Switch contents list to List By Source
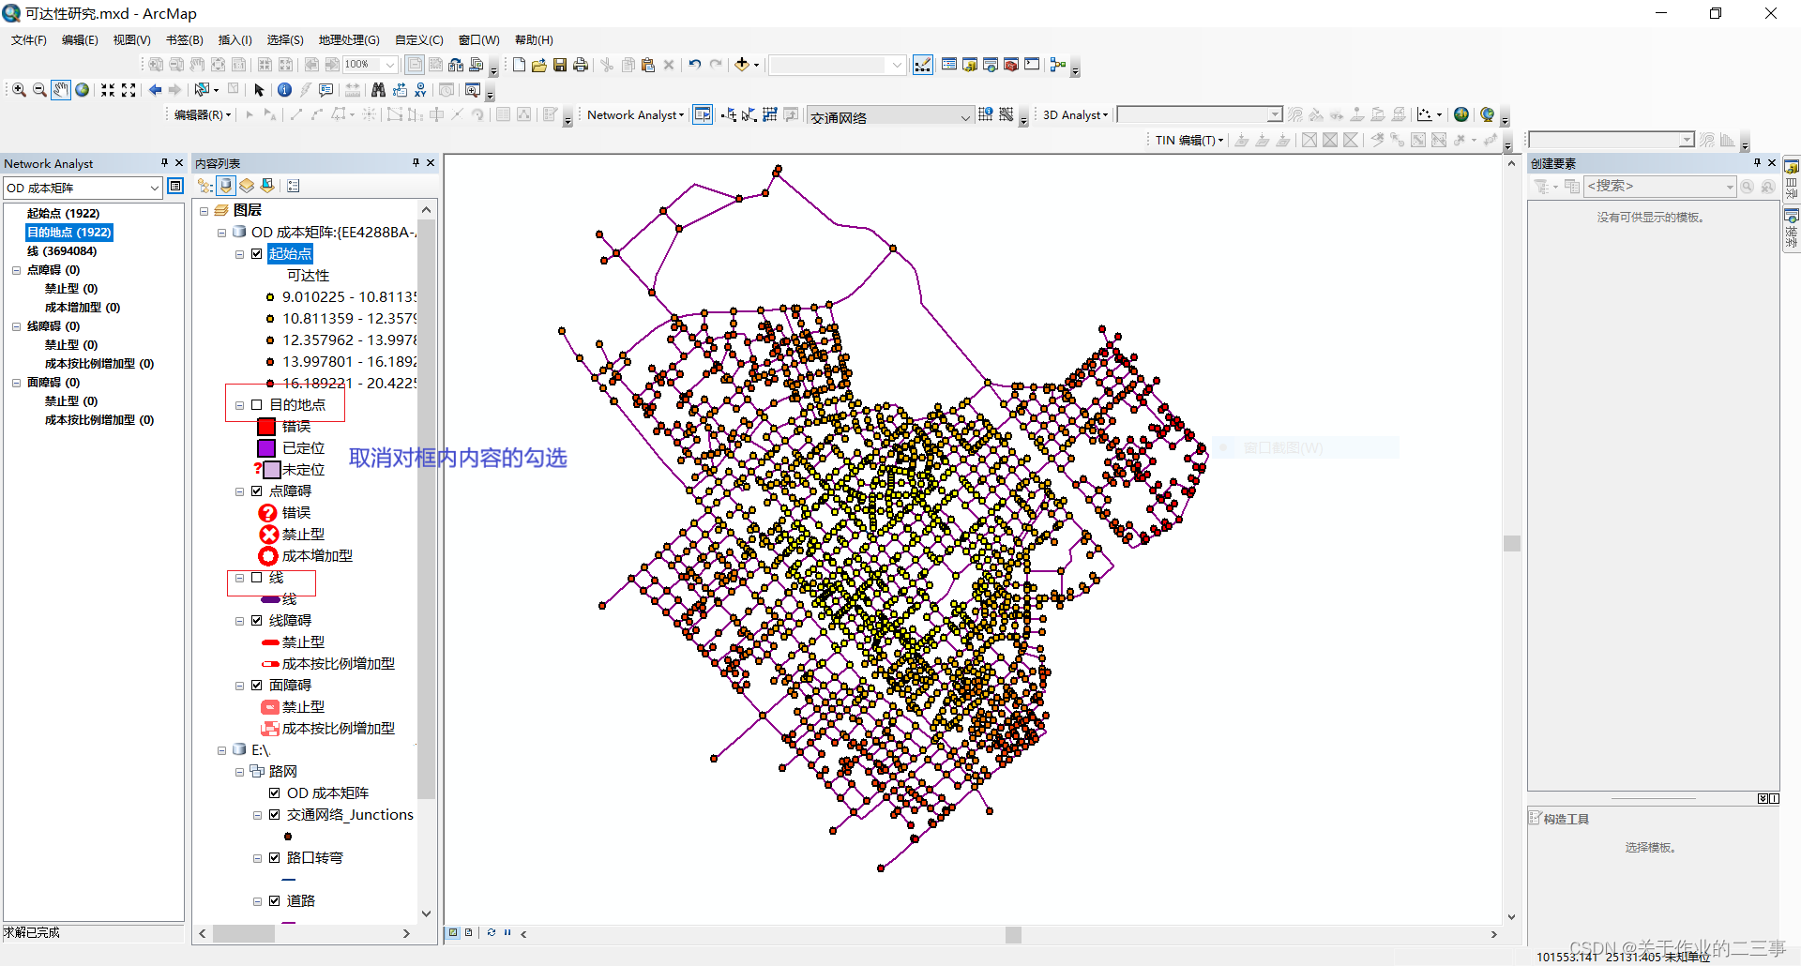Image resolution: width=1801 pixels, height=966 pixels. (x=226, y=186)
